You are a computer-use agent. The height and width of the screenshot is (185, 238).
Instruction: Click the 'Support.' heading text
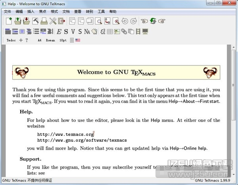pos(30,159)
